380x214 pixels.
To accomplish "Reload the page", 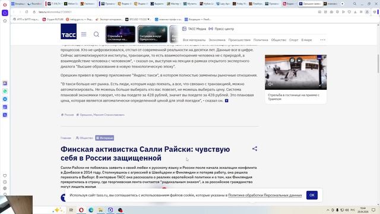I will pyautogui.click(x=27, y=12).
